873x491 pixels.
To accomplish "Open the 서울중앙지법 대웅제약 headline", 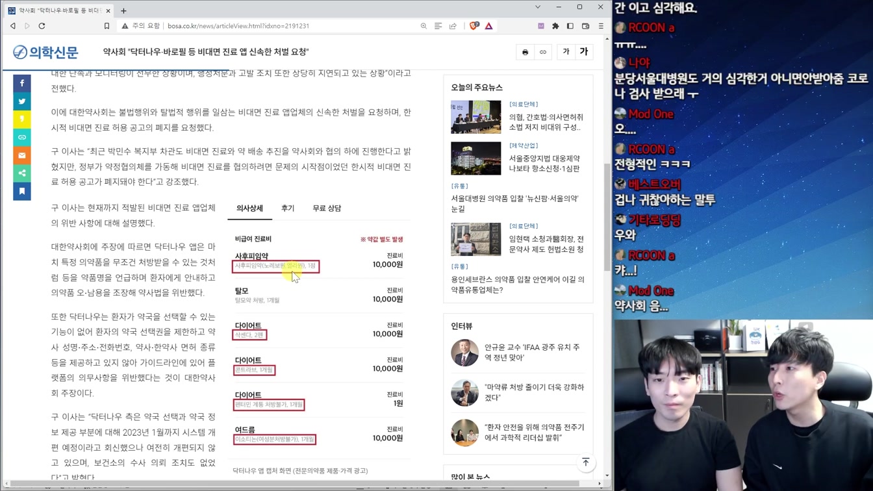I will coord(544,164).
